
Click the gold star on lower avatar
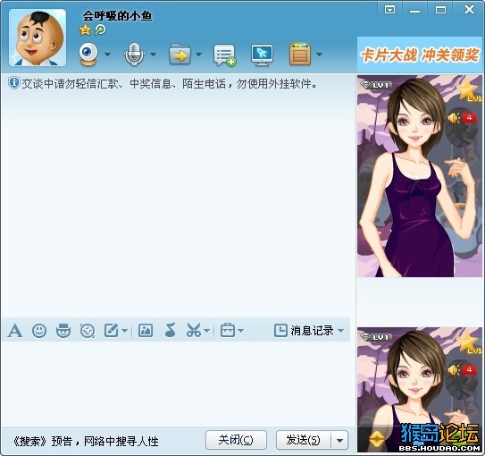468,342
